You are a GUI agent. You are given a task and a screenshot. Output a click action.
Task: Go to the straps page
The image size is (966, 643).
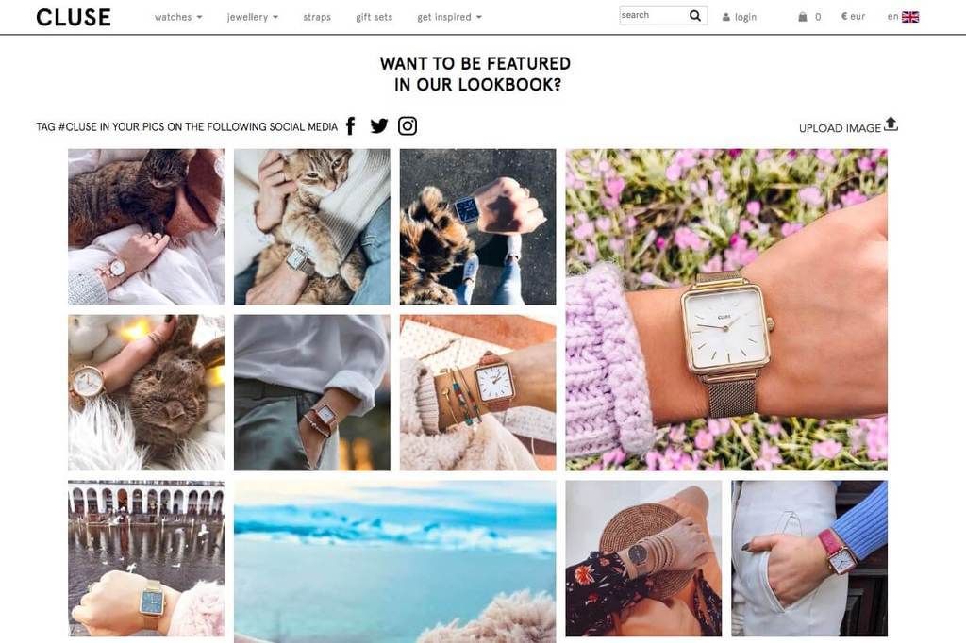(x=317, y=17)
